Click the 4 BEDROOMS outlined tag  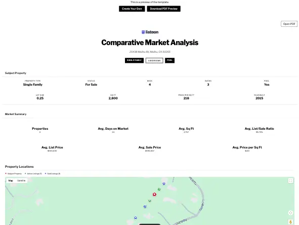coord(154,60)
